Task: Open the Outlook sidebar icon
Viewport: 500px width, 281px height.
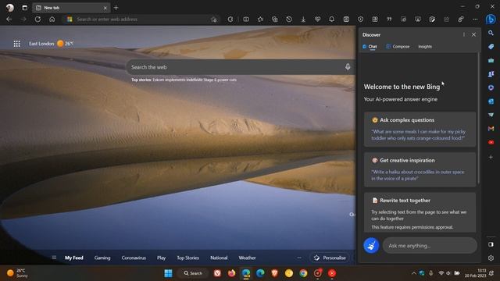Action: [491, 101]
